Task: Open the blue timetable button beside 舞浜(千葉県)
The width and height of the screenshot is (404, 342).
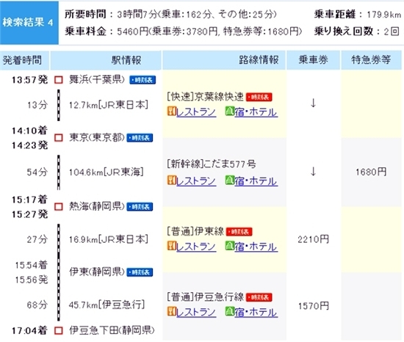Action: tap(143, 80)
